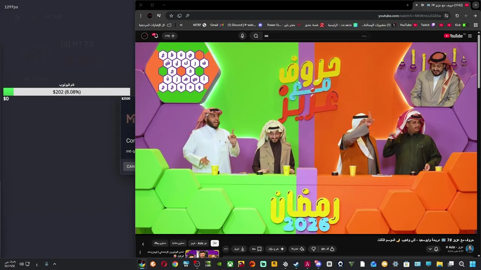Open more actions ellipsis under video

pyautogui.click(x=226, y=249)
